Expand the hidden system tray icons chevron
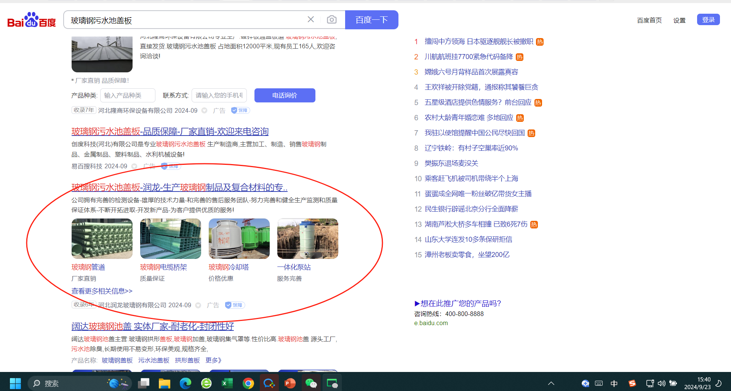The width and height of the screenshot is (731, 391). (x=551, y=383)
